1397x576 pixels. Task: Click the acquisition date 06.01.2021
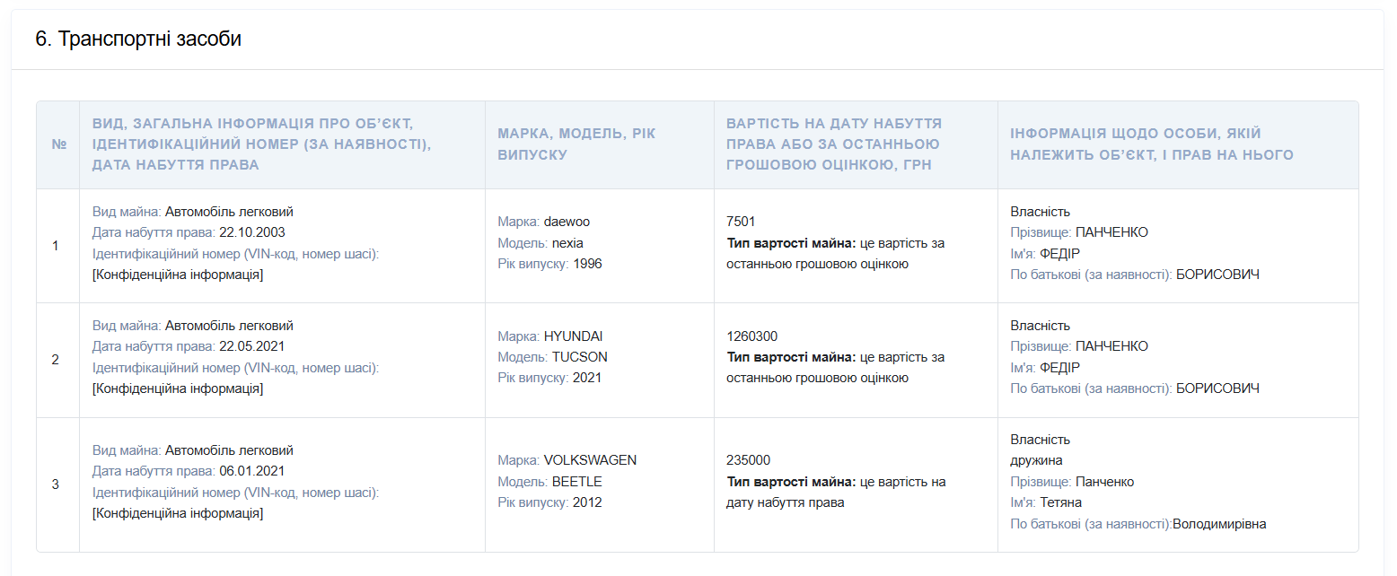click(252, 471)
